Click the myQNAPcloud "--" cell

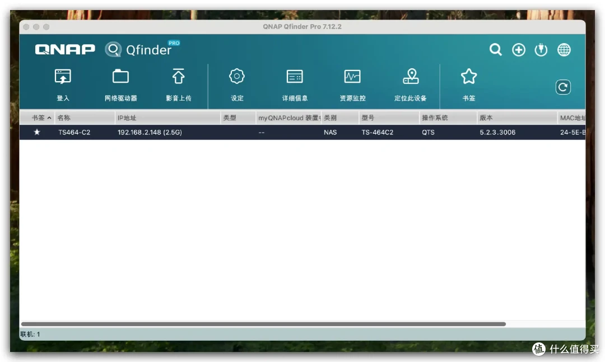tap(262, 133)
